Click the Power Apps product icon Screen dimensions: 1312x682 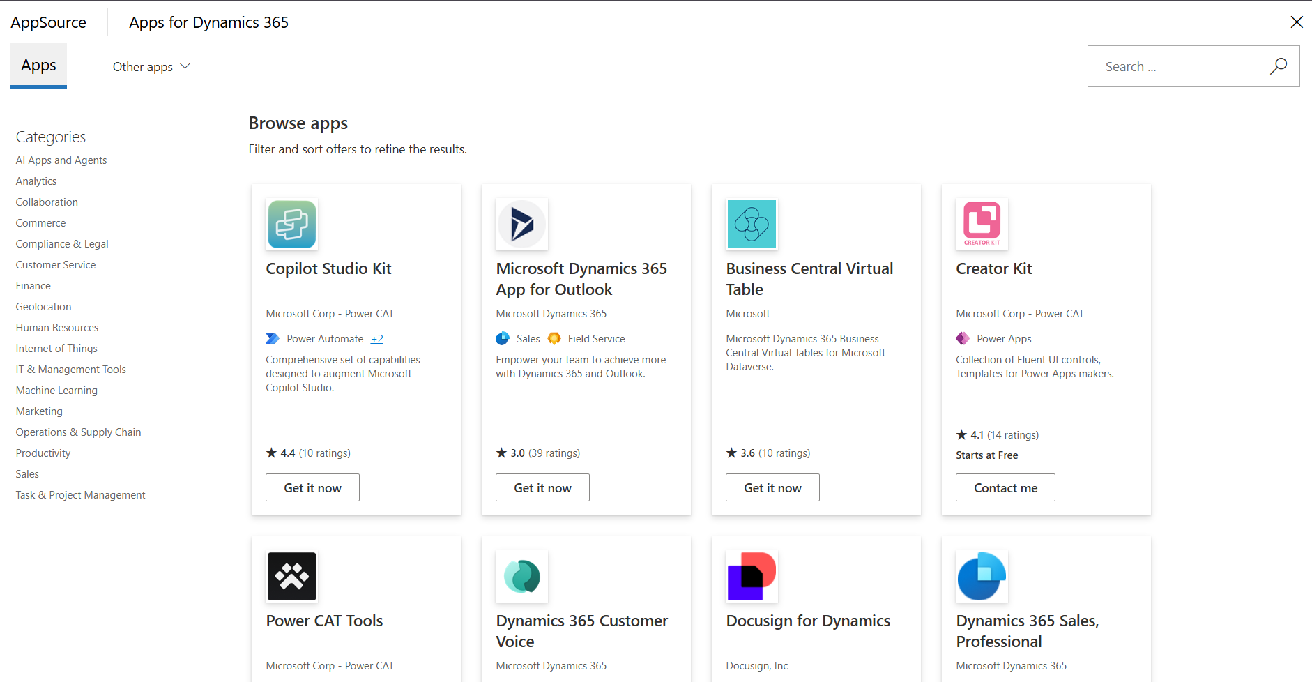[x=963, y=339]
